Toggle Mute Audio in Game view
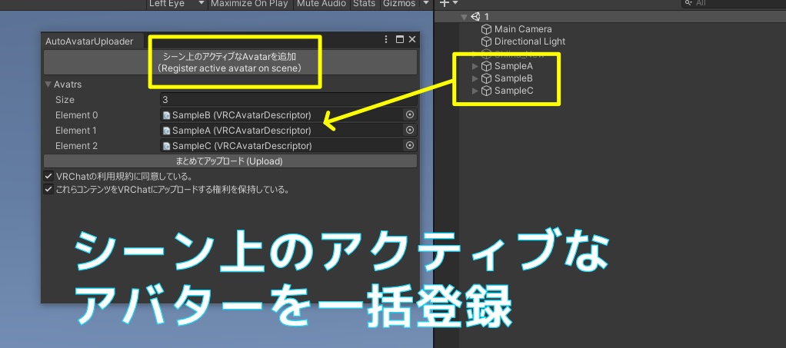Viewport: 786px width, 348px height. point(321,4)
